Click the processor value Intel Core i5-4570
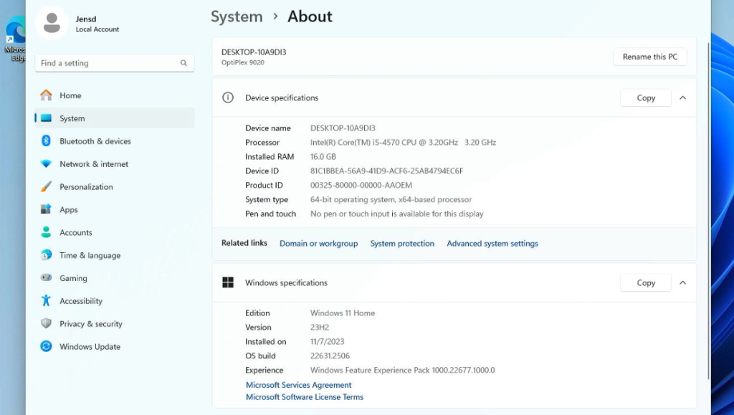 pyautogui.click(x=403, y=142)
